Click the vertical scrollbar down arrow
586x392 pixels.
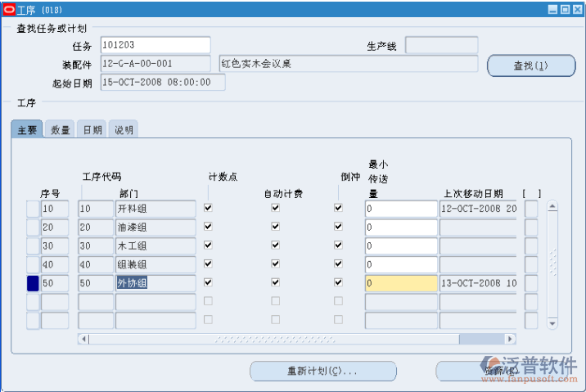tap(552, 323)
